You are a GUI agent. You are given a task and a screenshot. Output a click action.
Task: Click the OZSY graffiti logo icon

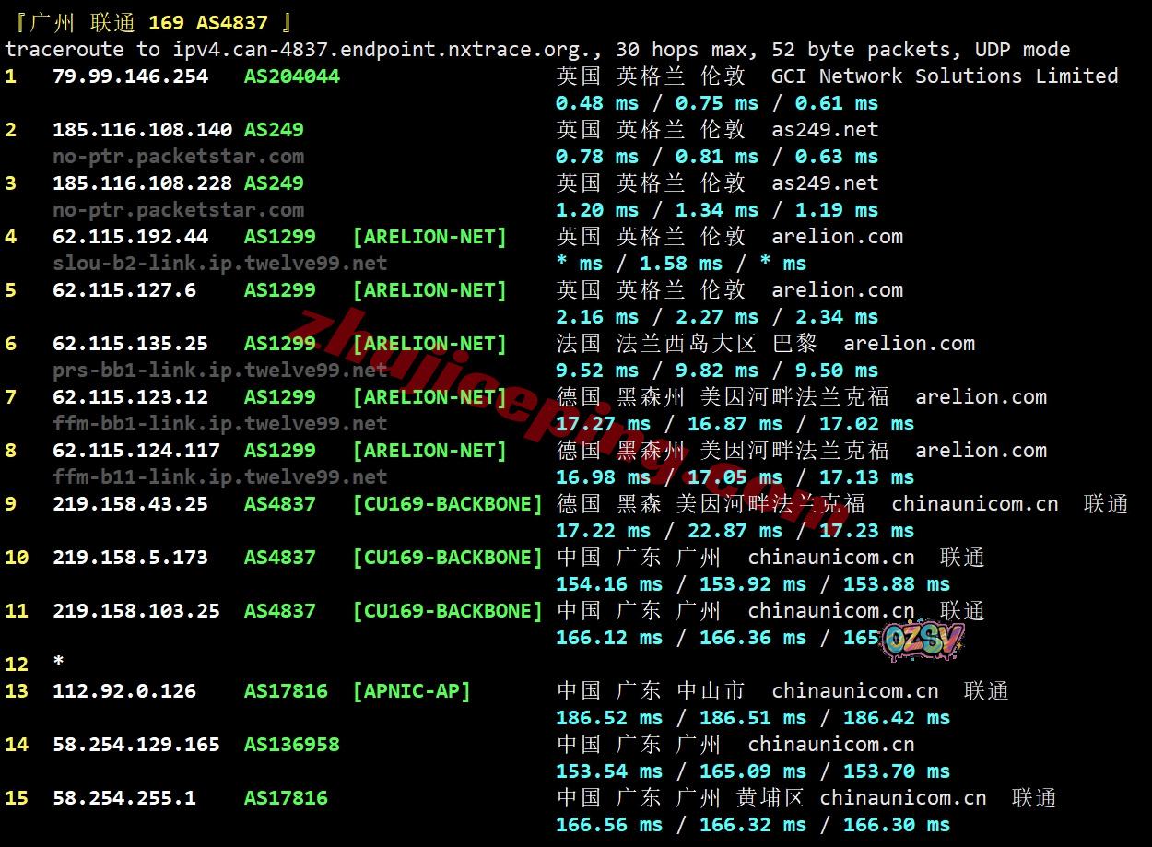[923, 641]
